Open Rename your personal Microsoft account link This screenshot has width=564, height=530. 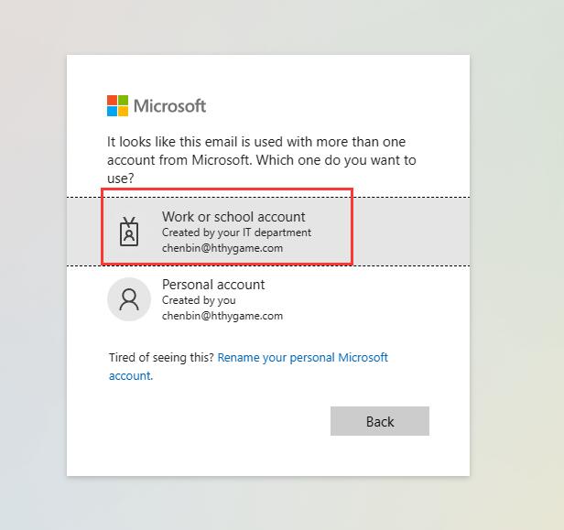[x=248, y=366]
